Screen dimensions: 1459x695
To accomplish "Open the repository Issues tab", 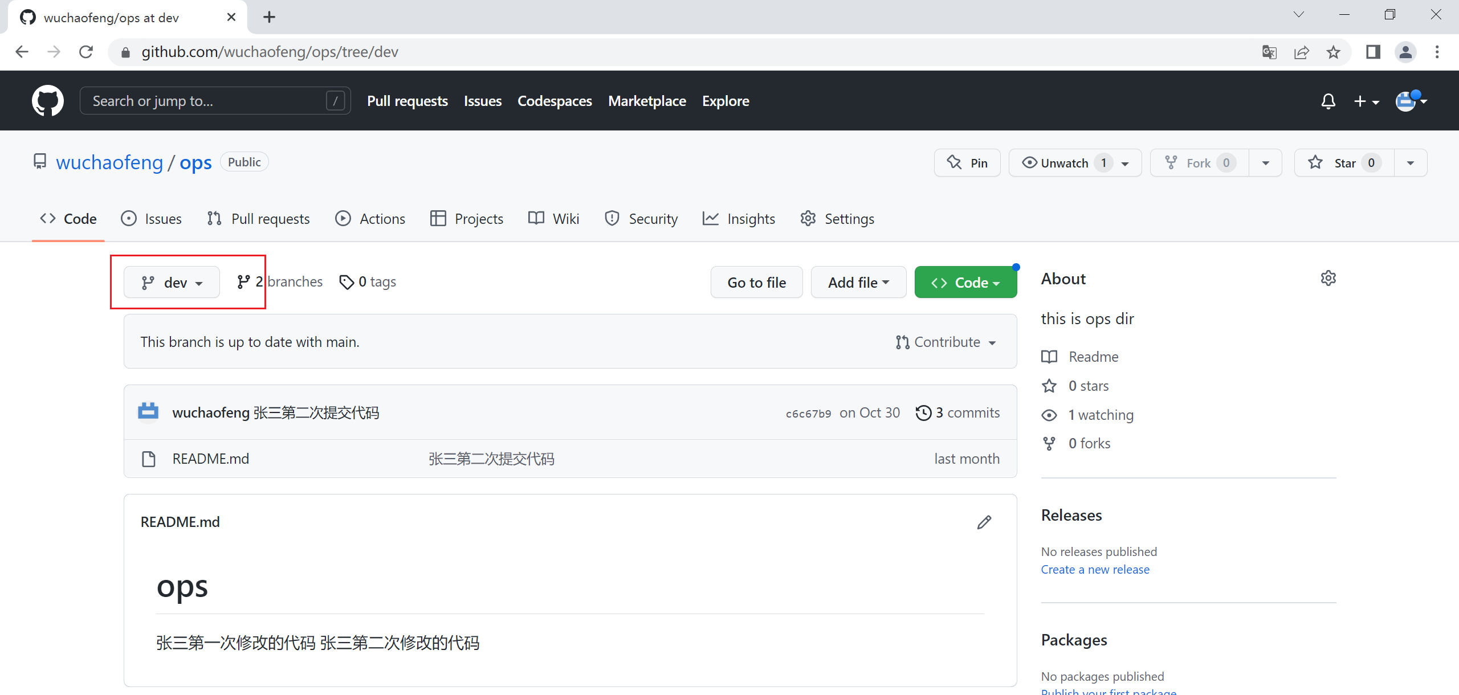I will [152, 219].
